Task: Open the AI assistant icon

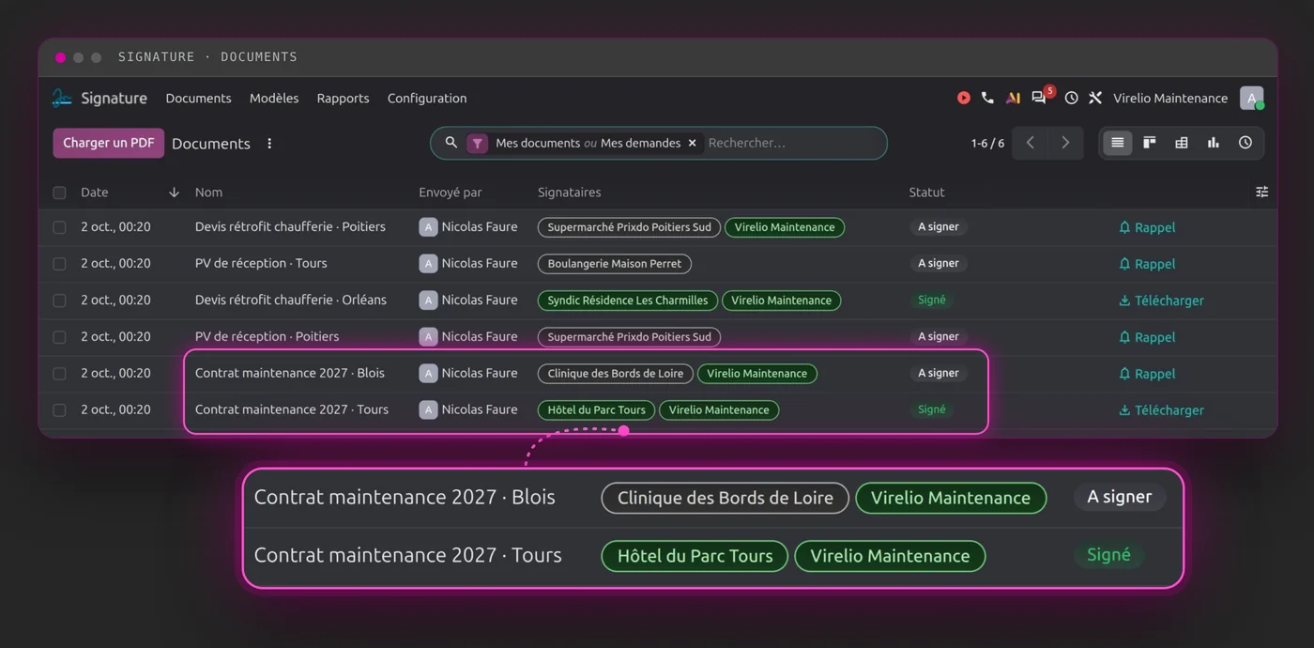Action: pos(1013,98)
